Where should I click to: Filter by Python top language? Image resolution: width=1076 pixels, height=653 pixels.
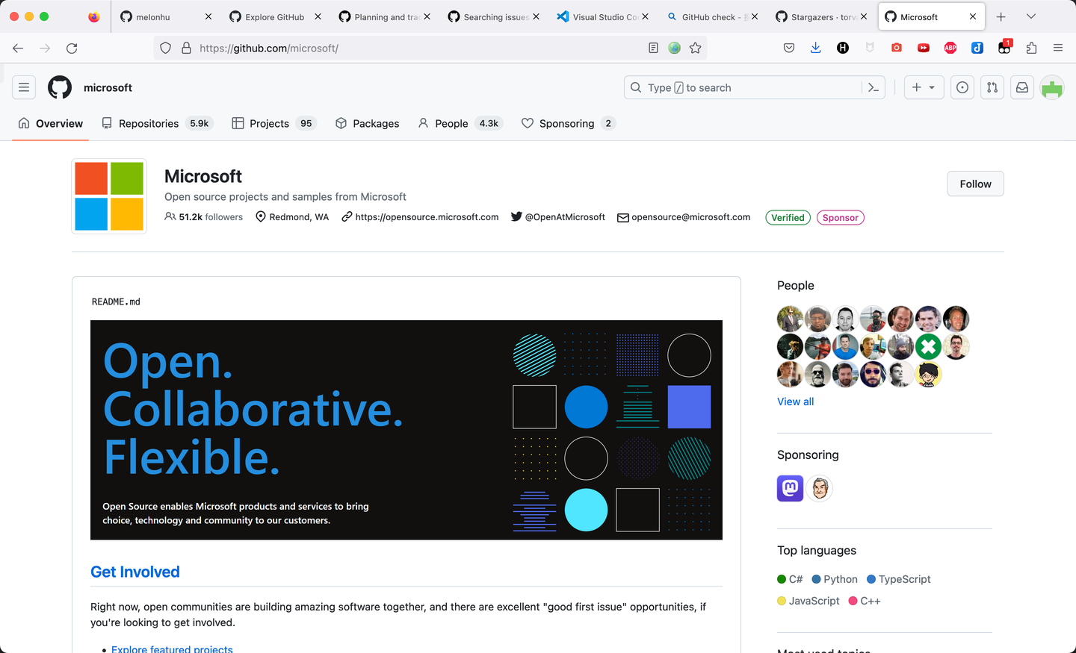[835, 579]
